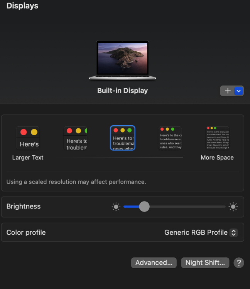Image resolution: width=250 pixels, height=289 pixels.
Task: Expand the blue chevron display dropdown
Action: pyautogui.click(x=238, y=91)
